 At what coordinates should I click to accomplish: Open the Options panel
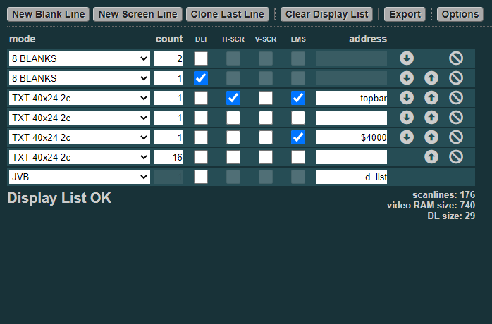coord(460,14)
